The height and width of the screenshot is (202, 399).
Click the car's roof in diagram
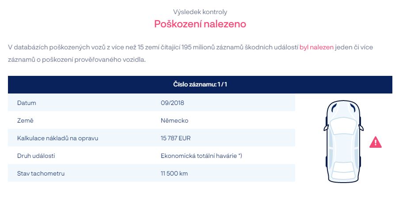(343, 147)
